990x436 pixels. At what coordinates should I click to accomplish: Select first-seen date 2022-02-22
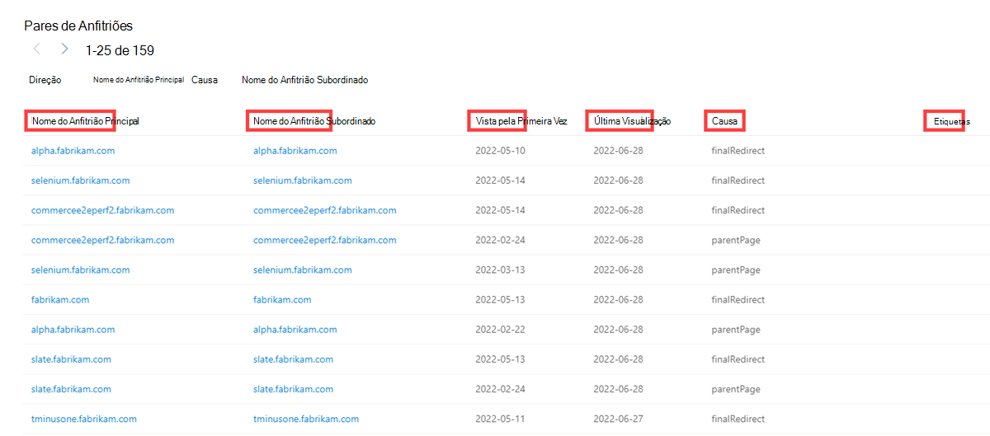pyautogui.click(x=500, y=329)
